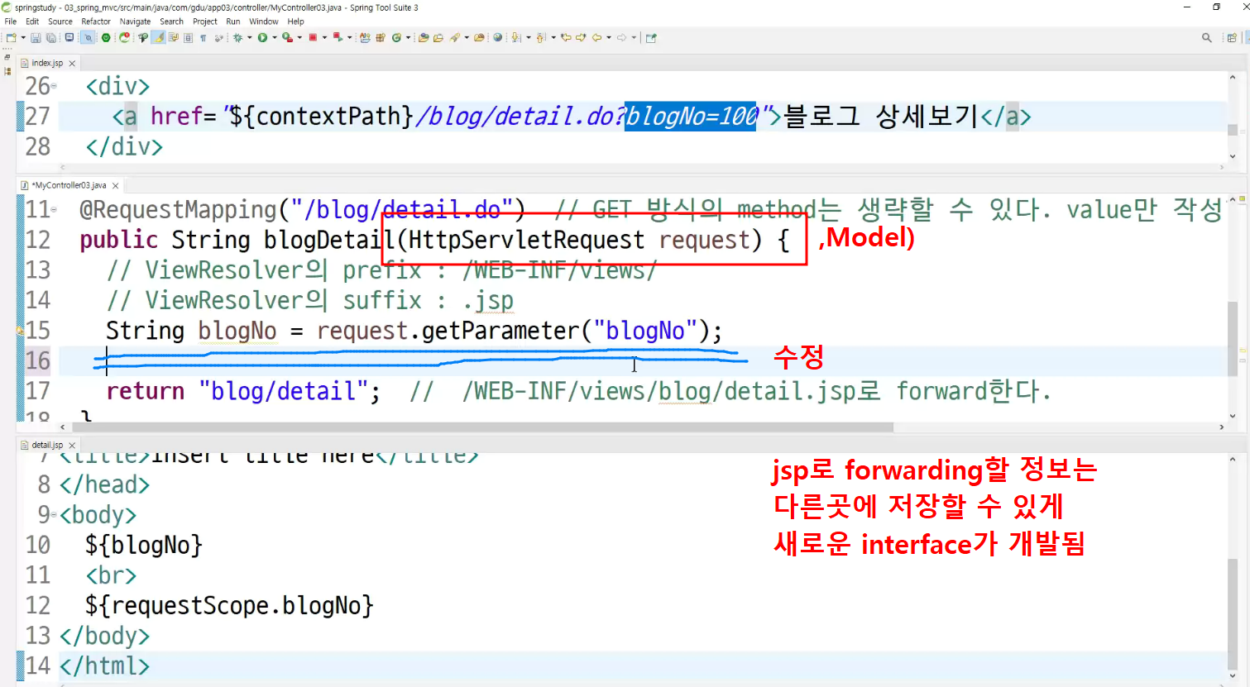Click the Run Last Tool coverage icon
The width and height of the screenshot is (1250, 687).
pos(287,37)
